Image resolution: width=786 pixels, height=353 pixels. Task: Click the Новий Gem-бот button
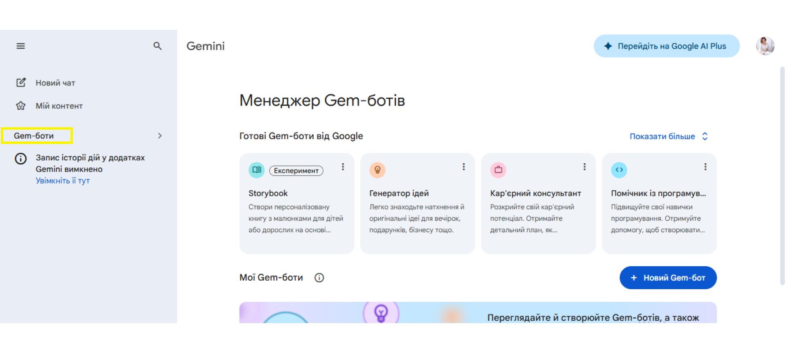[x=668, y=278]
